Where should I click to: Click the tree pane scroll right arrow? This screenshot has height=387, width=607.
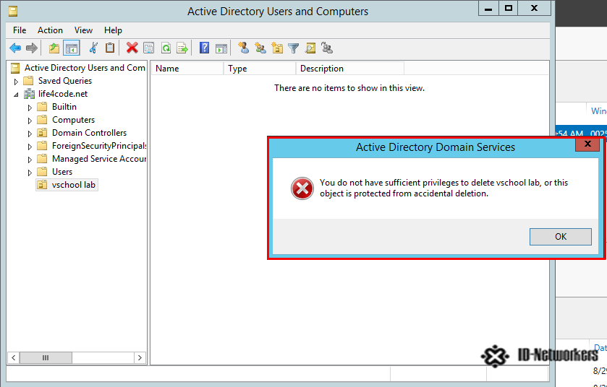140,358
